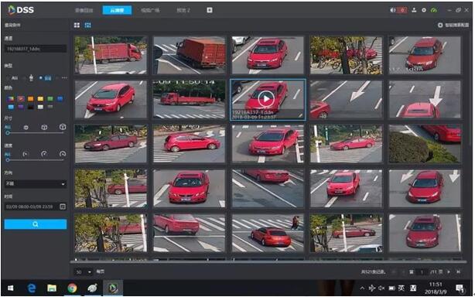Viewport: 475px width, 297px height.
Task: Open the direction dropdown in left panel
Action: click(36, 183)
